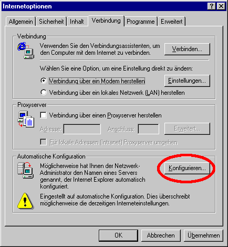Click the Verbinden... button
Image resolution: width=228 pixels, height=247 pixels.
(187, 49)
